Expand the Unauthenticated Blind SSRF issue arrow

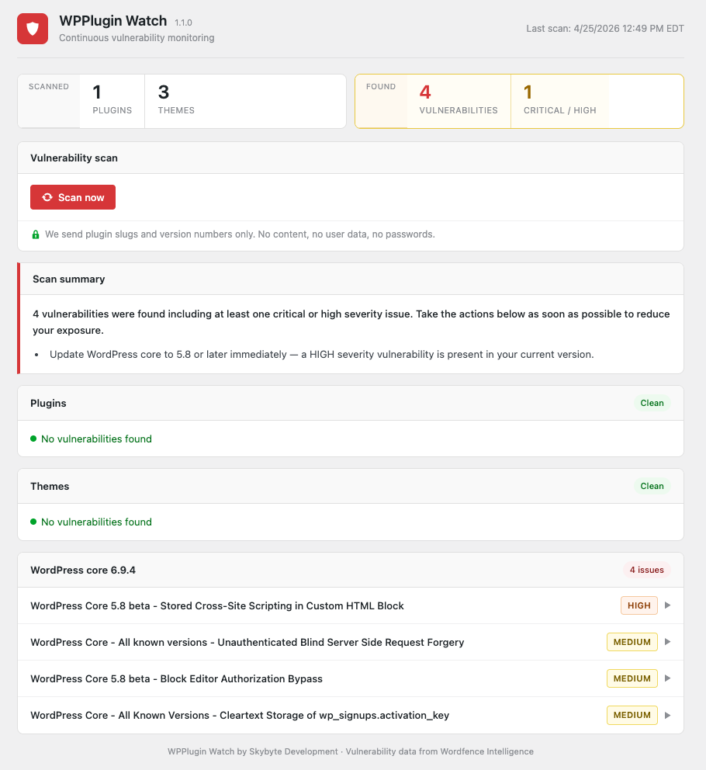point(667,642)
